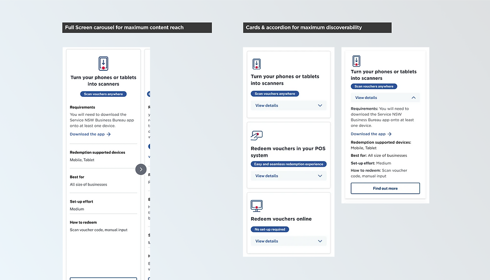Open the Download the app link in the expanded card
Image resolution: width=490 pixels, height=280 pixels.
pos(371,134)
